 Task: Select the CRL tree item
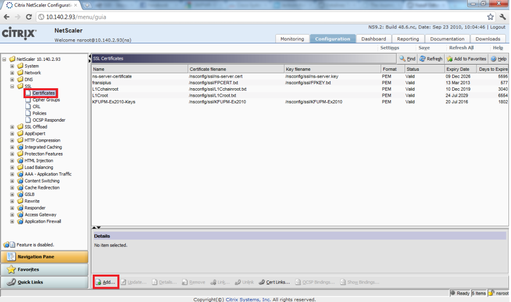pos(36,107)
